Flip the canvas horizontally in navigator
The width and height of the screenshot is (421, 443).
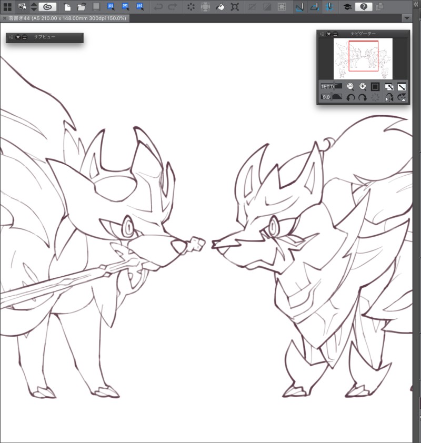[x=389, y=97]
